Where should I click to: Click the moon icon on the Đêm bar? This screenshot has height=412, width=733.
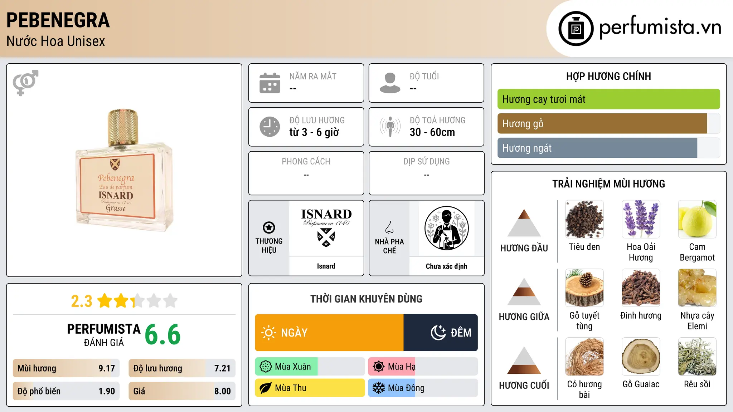pos(438,333)
